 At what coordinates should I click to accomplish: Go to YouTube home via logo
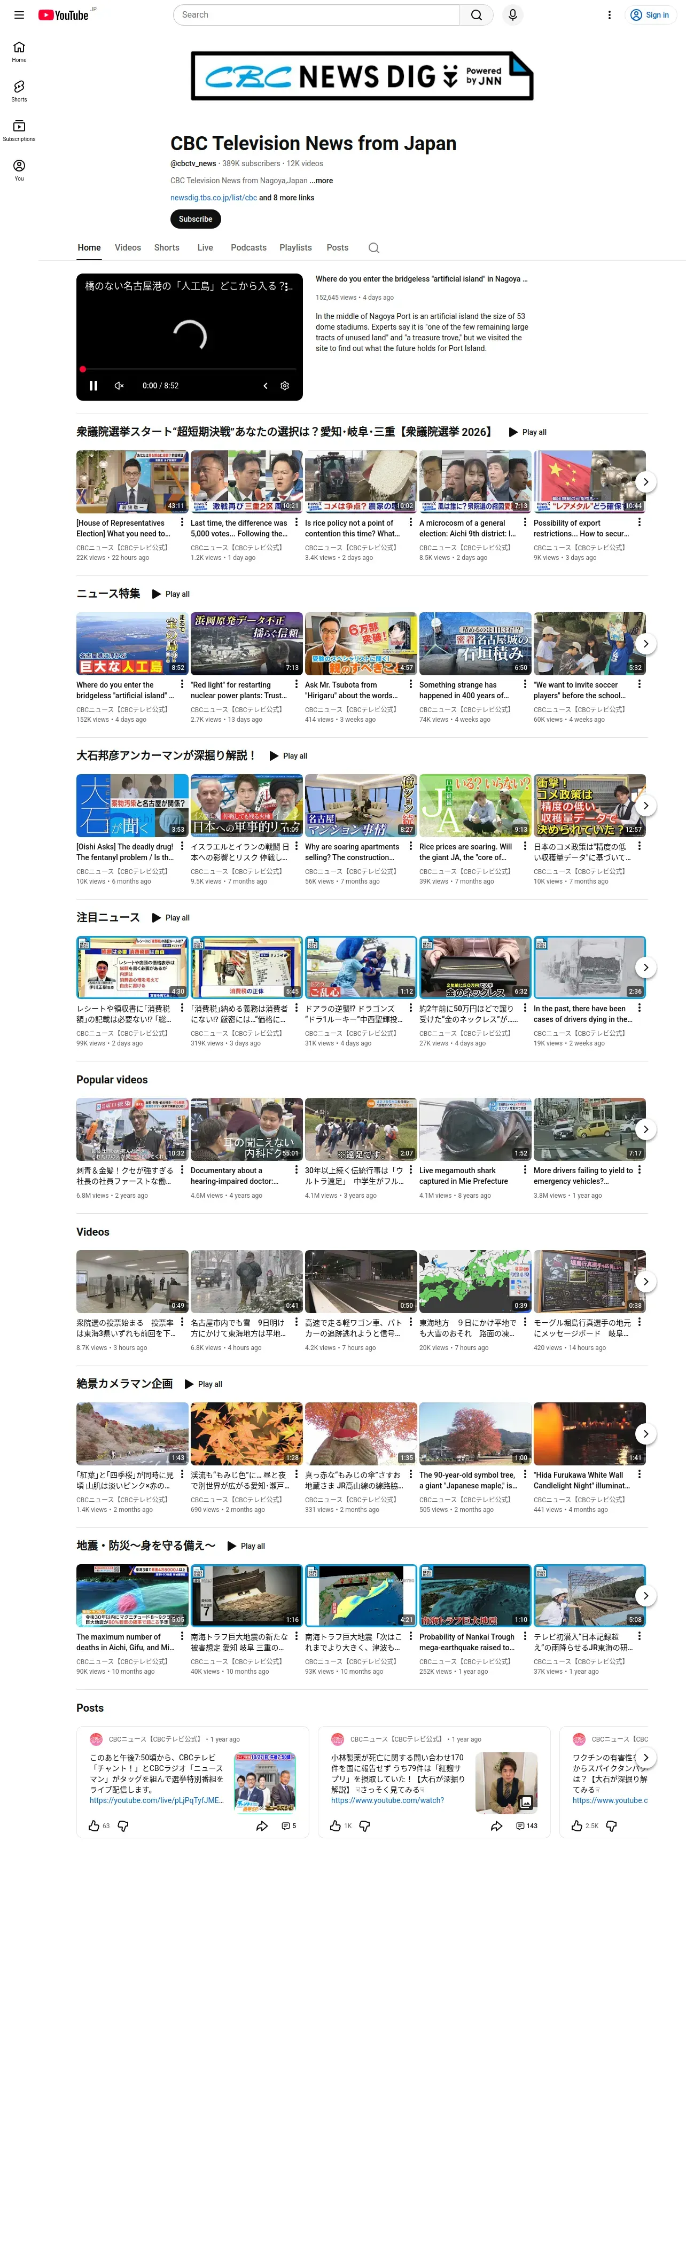point(63,15)
